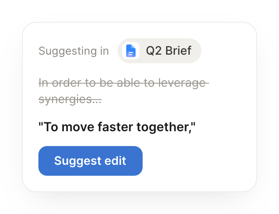Select the suggested text "To move faster together,"
The width and height of the screenshot is (279, 214).
[117, 127]
